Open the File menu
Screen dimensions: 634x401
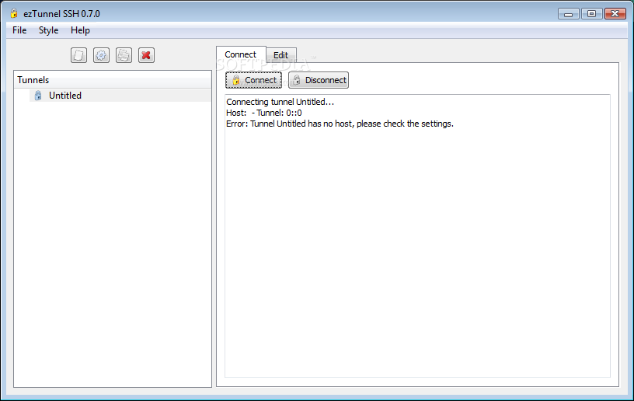pyautogui.click(x=19, y=30)
